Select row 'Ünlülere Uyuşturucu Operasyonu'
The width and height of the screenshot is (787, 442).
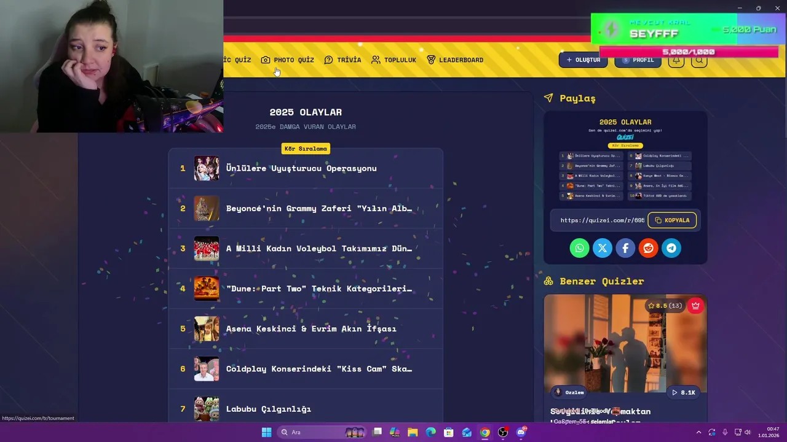(306, 168)
